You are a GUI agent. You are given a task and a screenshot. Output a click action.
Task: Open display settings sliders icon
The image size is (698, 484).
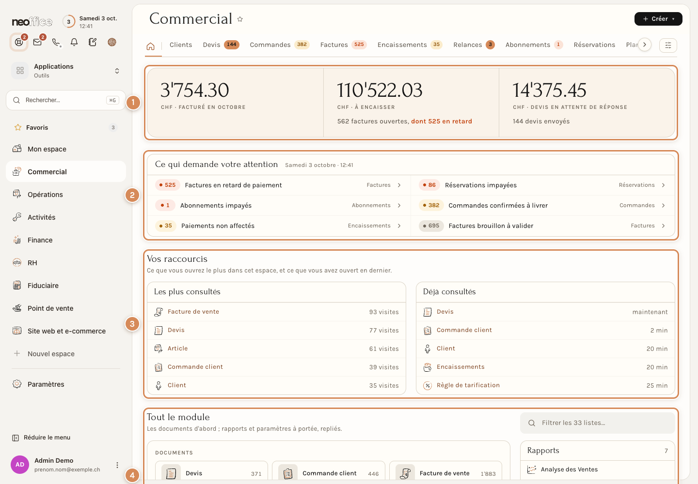(668, 45)
